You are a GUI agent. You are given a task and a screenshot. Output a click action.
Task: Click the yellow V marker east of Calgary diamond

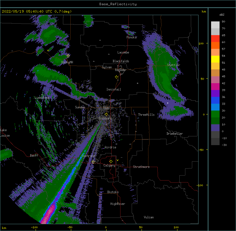click(117, 160)
